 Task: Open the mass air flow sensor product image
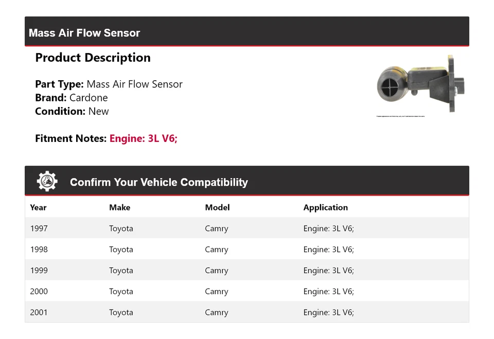[x=421, y=84]
